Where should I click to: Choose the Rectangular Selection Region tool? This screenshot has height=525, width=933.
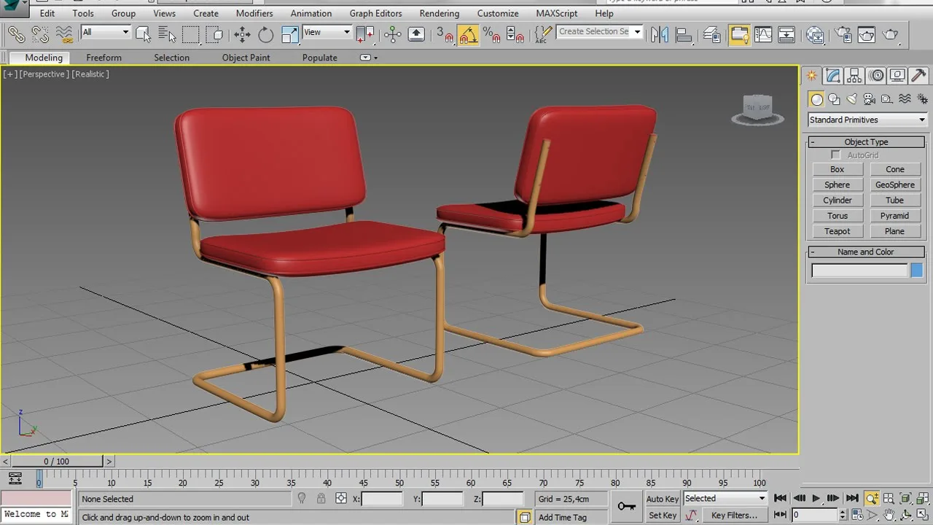191,34
